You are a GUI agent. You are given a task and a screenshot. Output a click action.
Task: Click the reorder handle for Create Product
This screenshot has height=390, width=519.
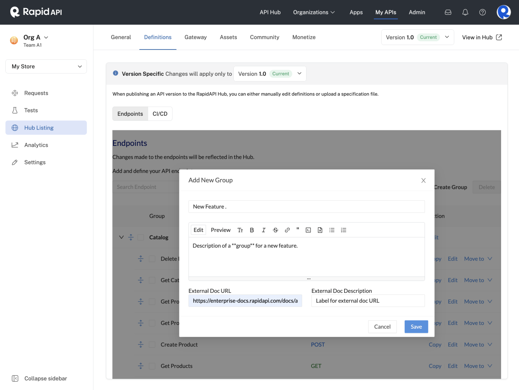[x=141, y=344]
